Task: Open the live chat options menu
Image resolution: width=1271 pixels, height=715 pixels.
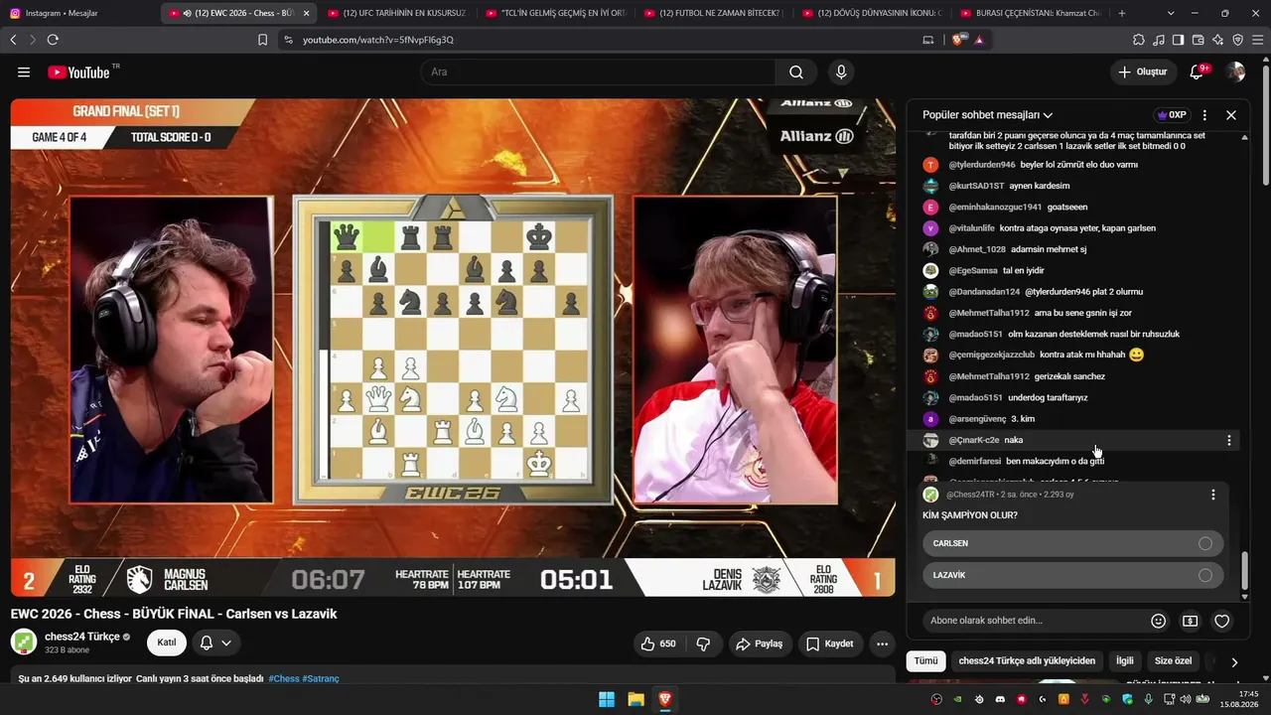Action: point(1204,115)
